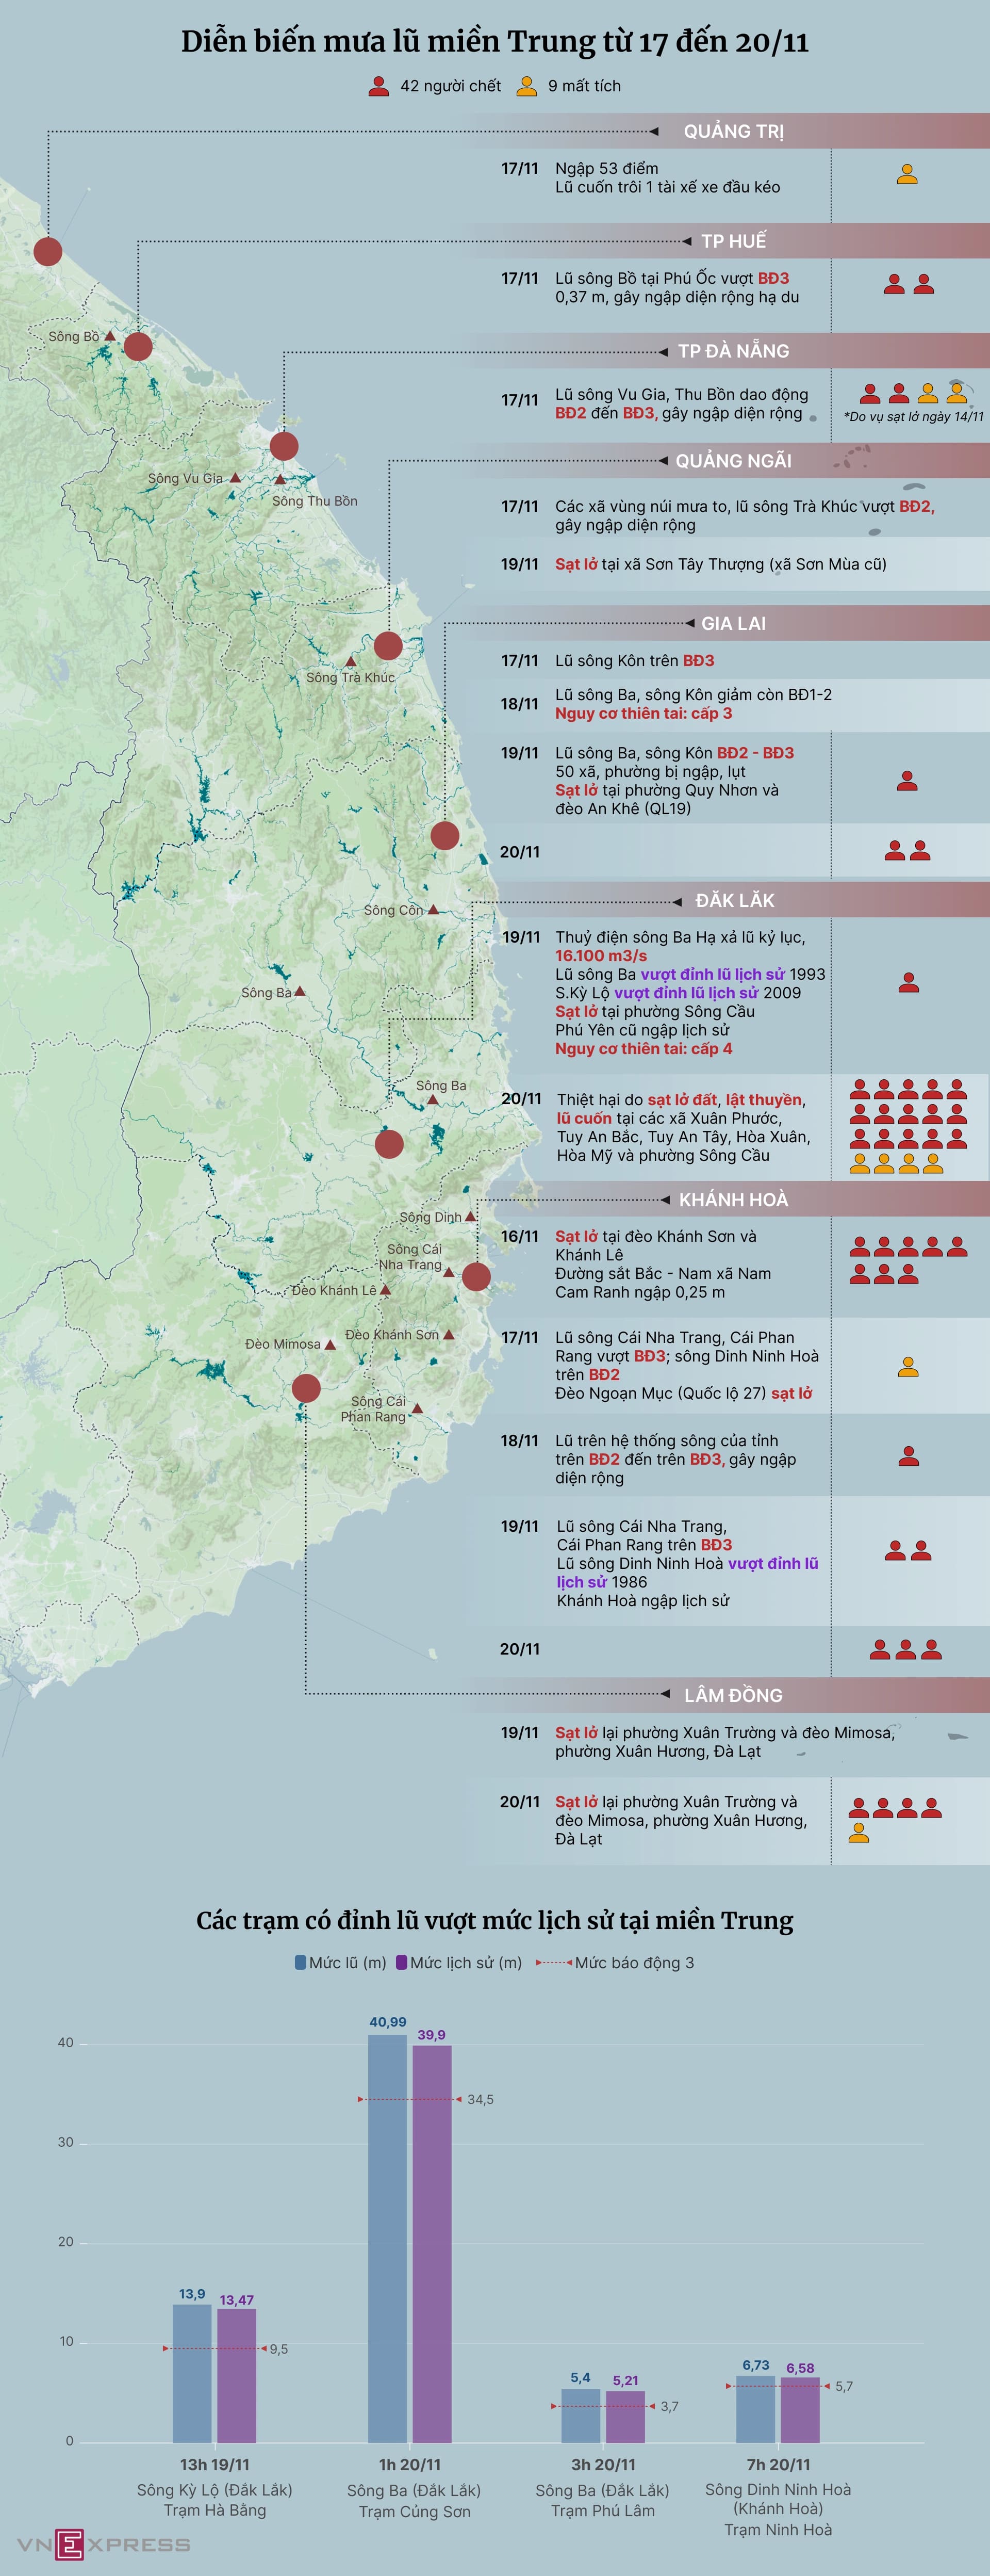990x2576 pixels.
Task: Click the red death-toll person icon in legend
Action: [x=378, y=86]
